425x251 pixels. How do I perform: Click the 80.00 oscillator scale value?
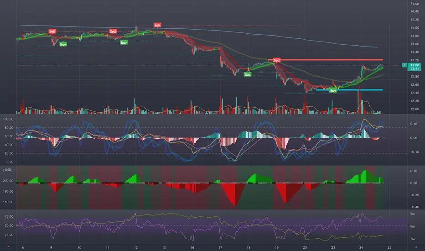[x=9, y=127]
